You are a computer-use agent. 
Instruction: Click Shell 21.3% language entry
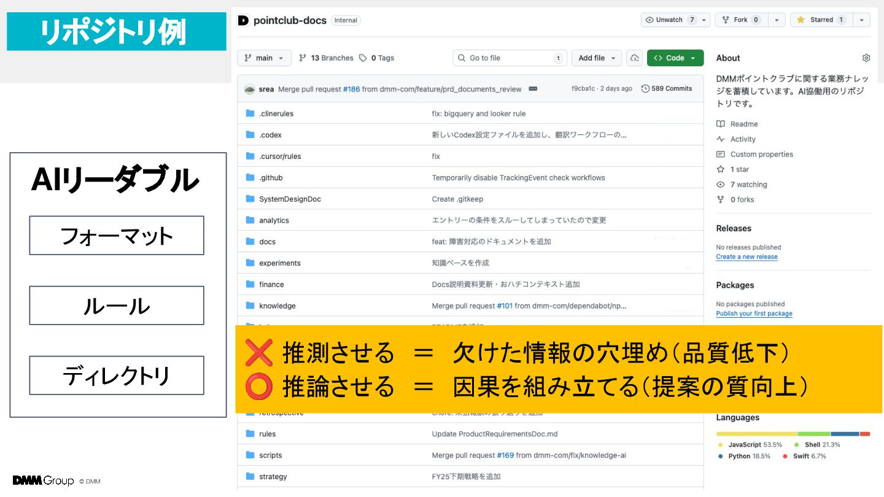click(x=817, y=445)
